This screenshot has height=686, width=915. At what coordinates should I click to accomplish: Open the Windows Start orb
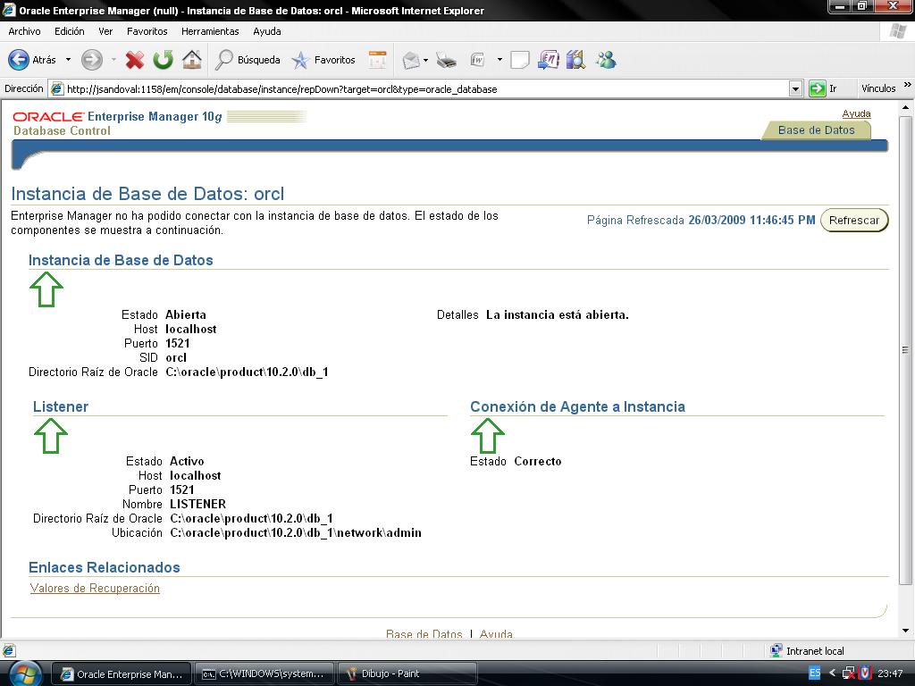tap(24, 673)
